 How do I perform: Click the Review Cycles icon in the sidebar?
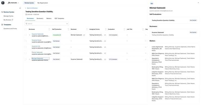point(2,12)
